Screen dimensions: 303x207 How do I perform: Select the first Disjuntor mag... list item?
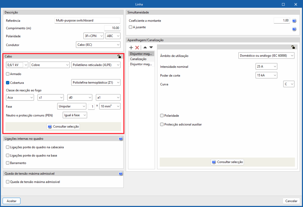pyautogui.click(x=142, y=54)
